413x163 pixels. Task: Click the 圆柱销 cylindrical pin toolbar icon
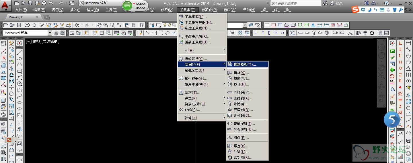[301, 33]
